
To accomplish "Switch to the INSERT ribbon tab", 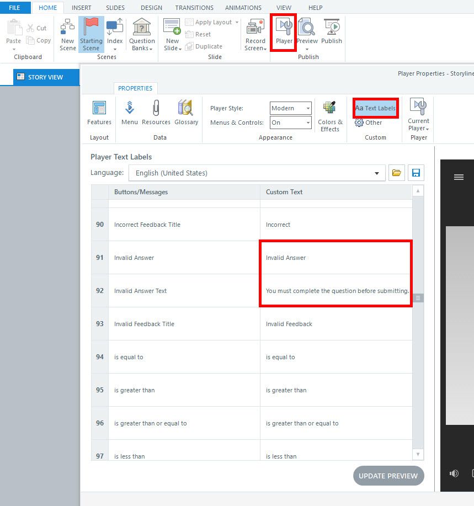I will pos(82,8).
